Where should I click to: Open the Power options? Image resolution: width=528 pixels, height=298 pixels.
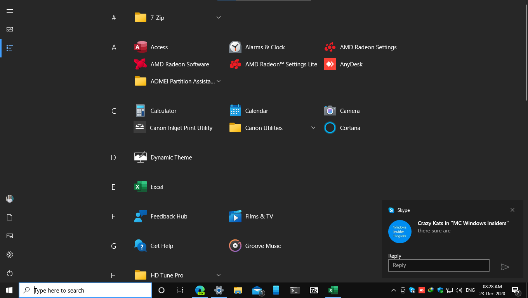click(x=10, y=273)
